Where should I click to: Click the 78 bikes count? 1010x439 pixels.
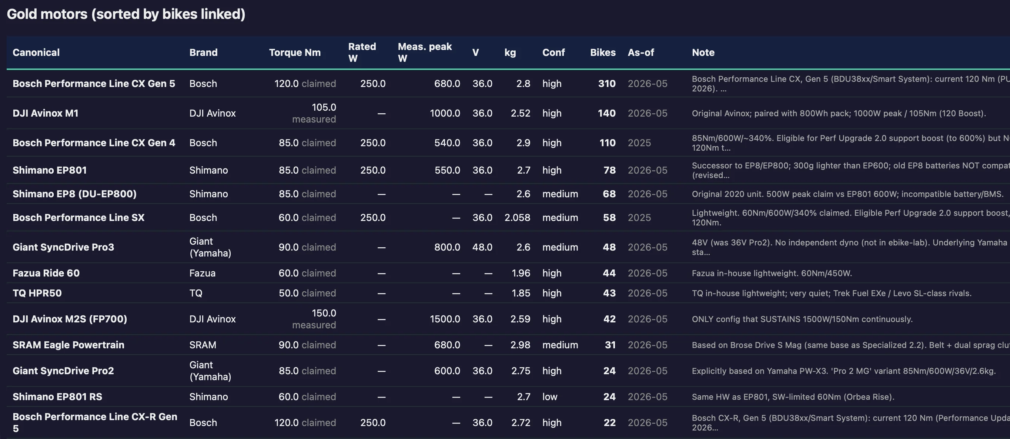[x=609, y=170]
